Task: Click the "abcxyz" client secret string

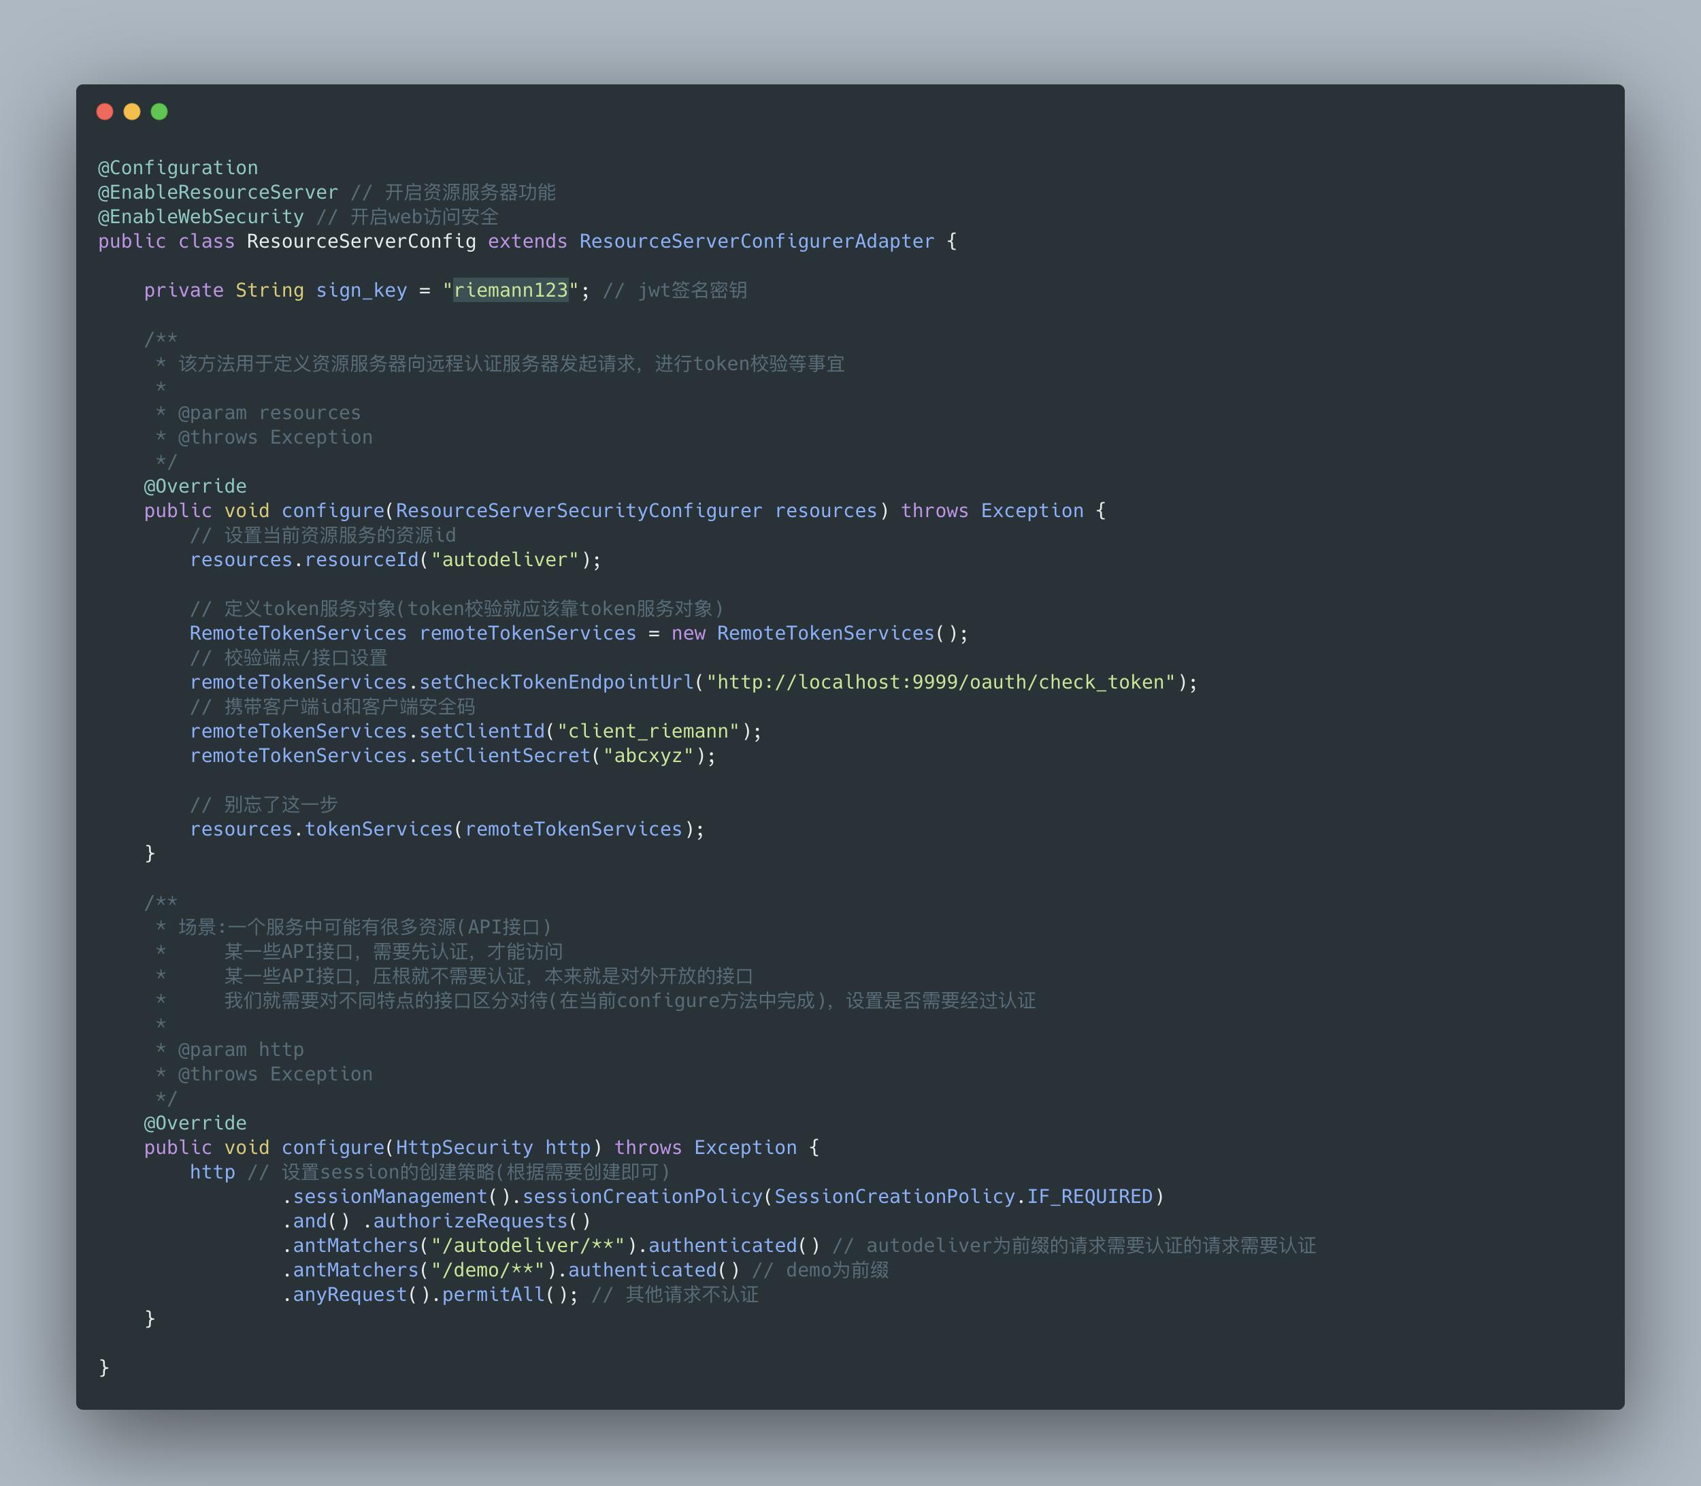Action: point(648,755)
